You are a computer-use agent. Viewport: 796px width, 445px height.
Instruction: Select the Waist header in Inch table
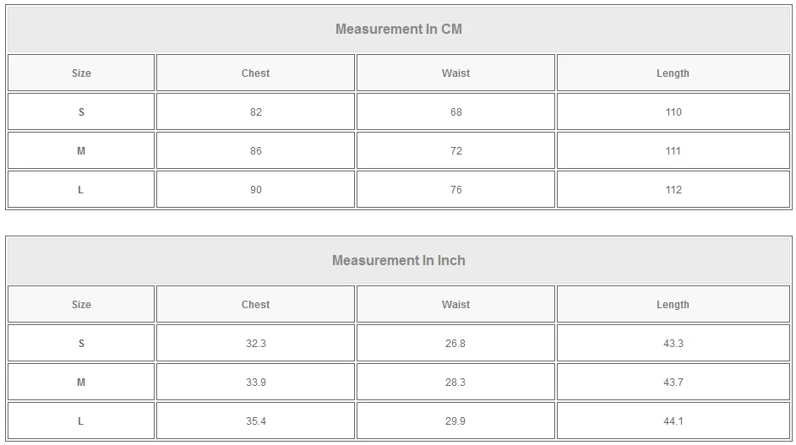click(x=455, y=305)
